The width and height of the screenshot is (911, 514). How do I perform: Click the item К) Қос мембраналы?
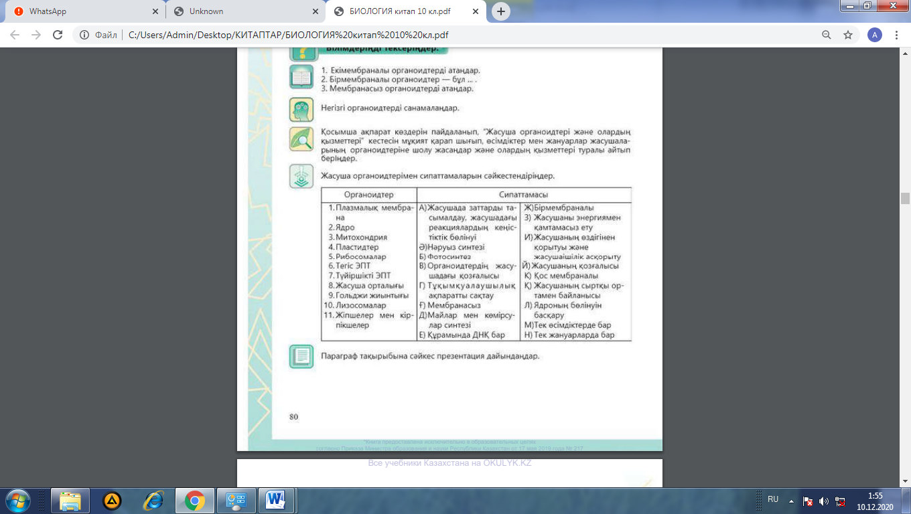coord(561,276)
